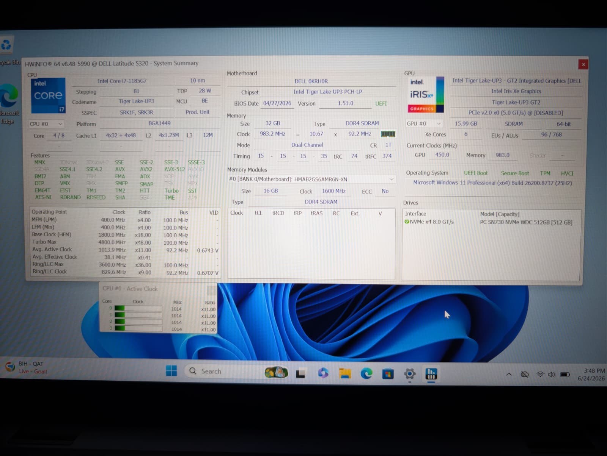Viewport: 607px width, 456px height.
Task: Click the Core 3 clock bar in Active Clock
Action: pos(138,328)
